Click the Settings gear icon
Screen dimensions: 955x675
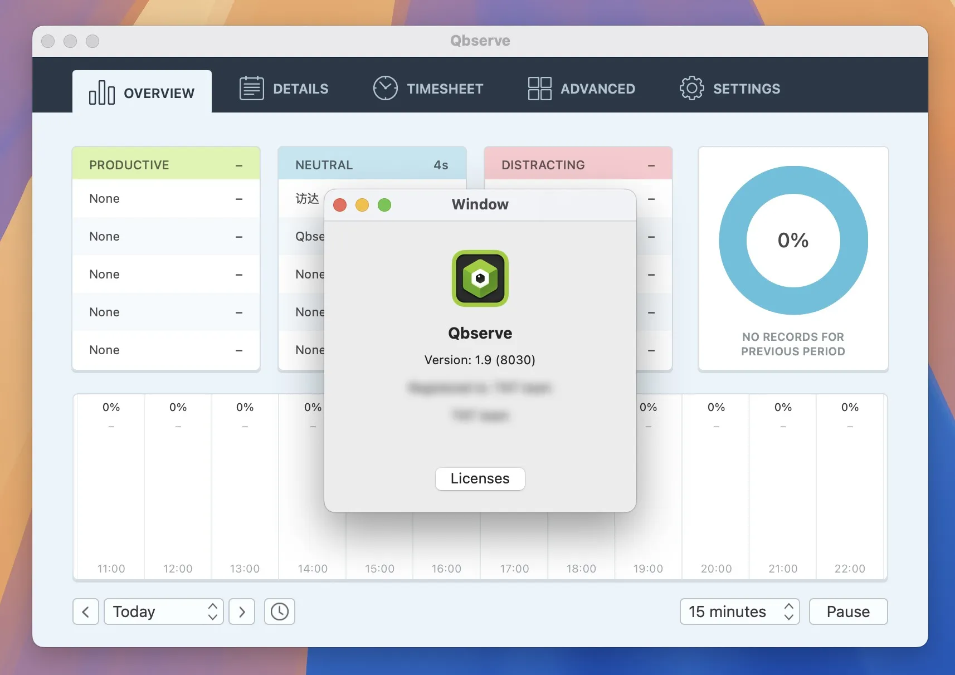pos(692,88)
